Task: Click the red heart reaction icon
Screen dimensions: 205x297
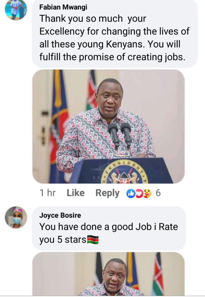Action: coord(139,193)
